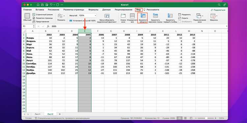Click the cell name box showing E1
This screenshot has width=247, height=123.
coord(28,26)
